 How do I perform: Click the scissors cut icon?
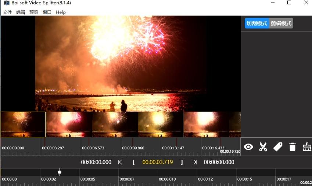click(263, 147)
